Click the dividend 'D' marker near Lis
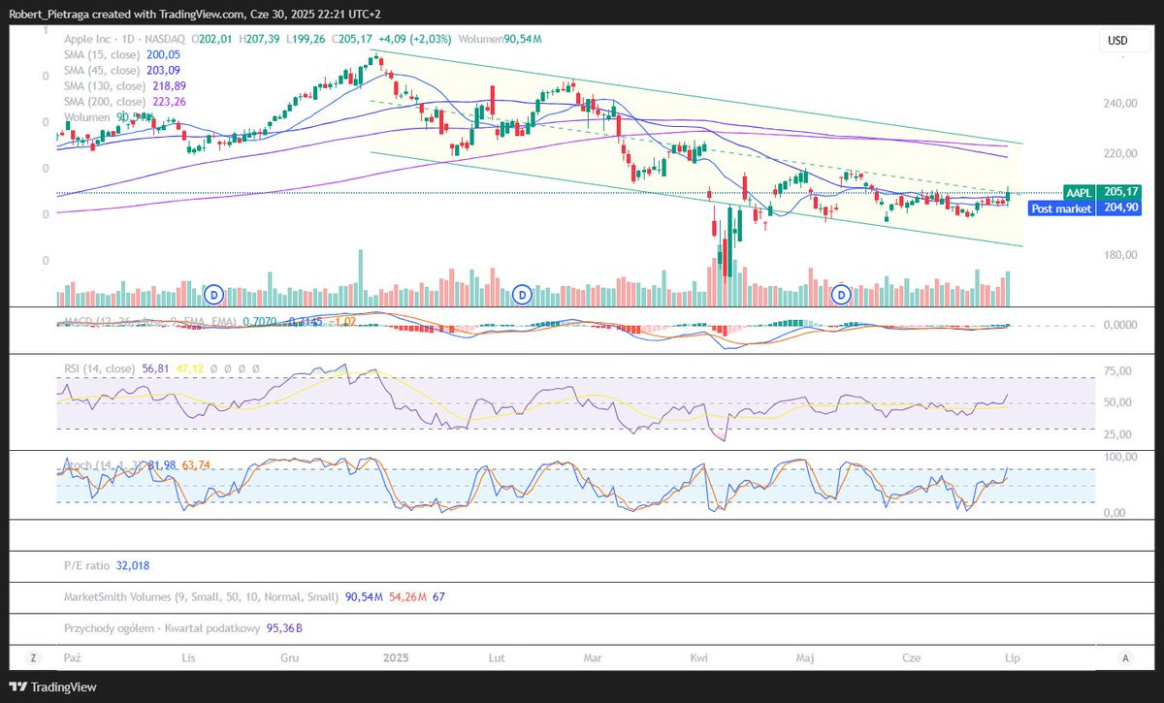The image size is (1164, 703). click(x=215, y=293)
